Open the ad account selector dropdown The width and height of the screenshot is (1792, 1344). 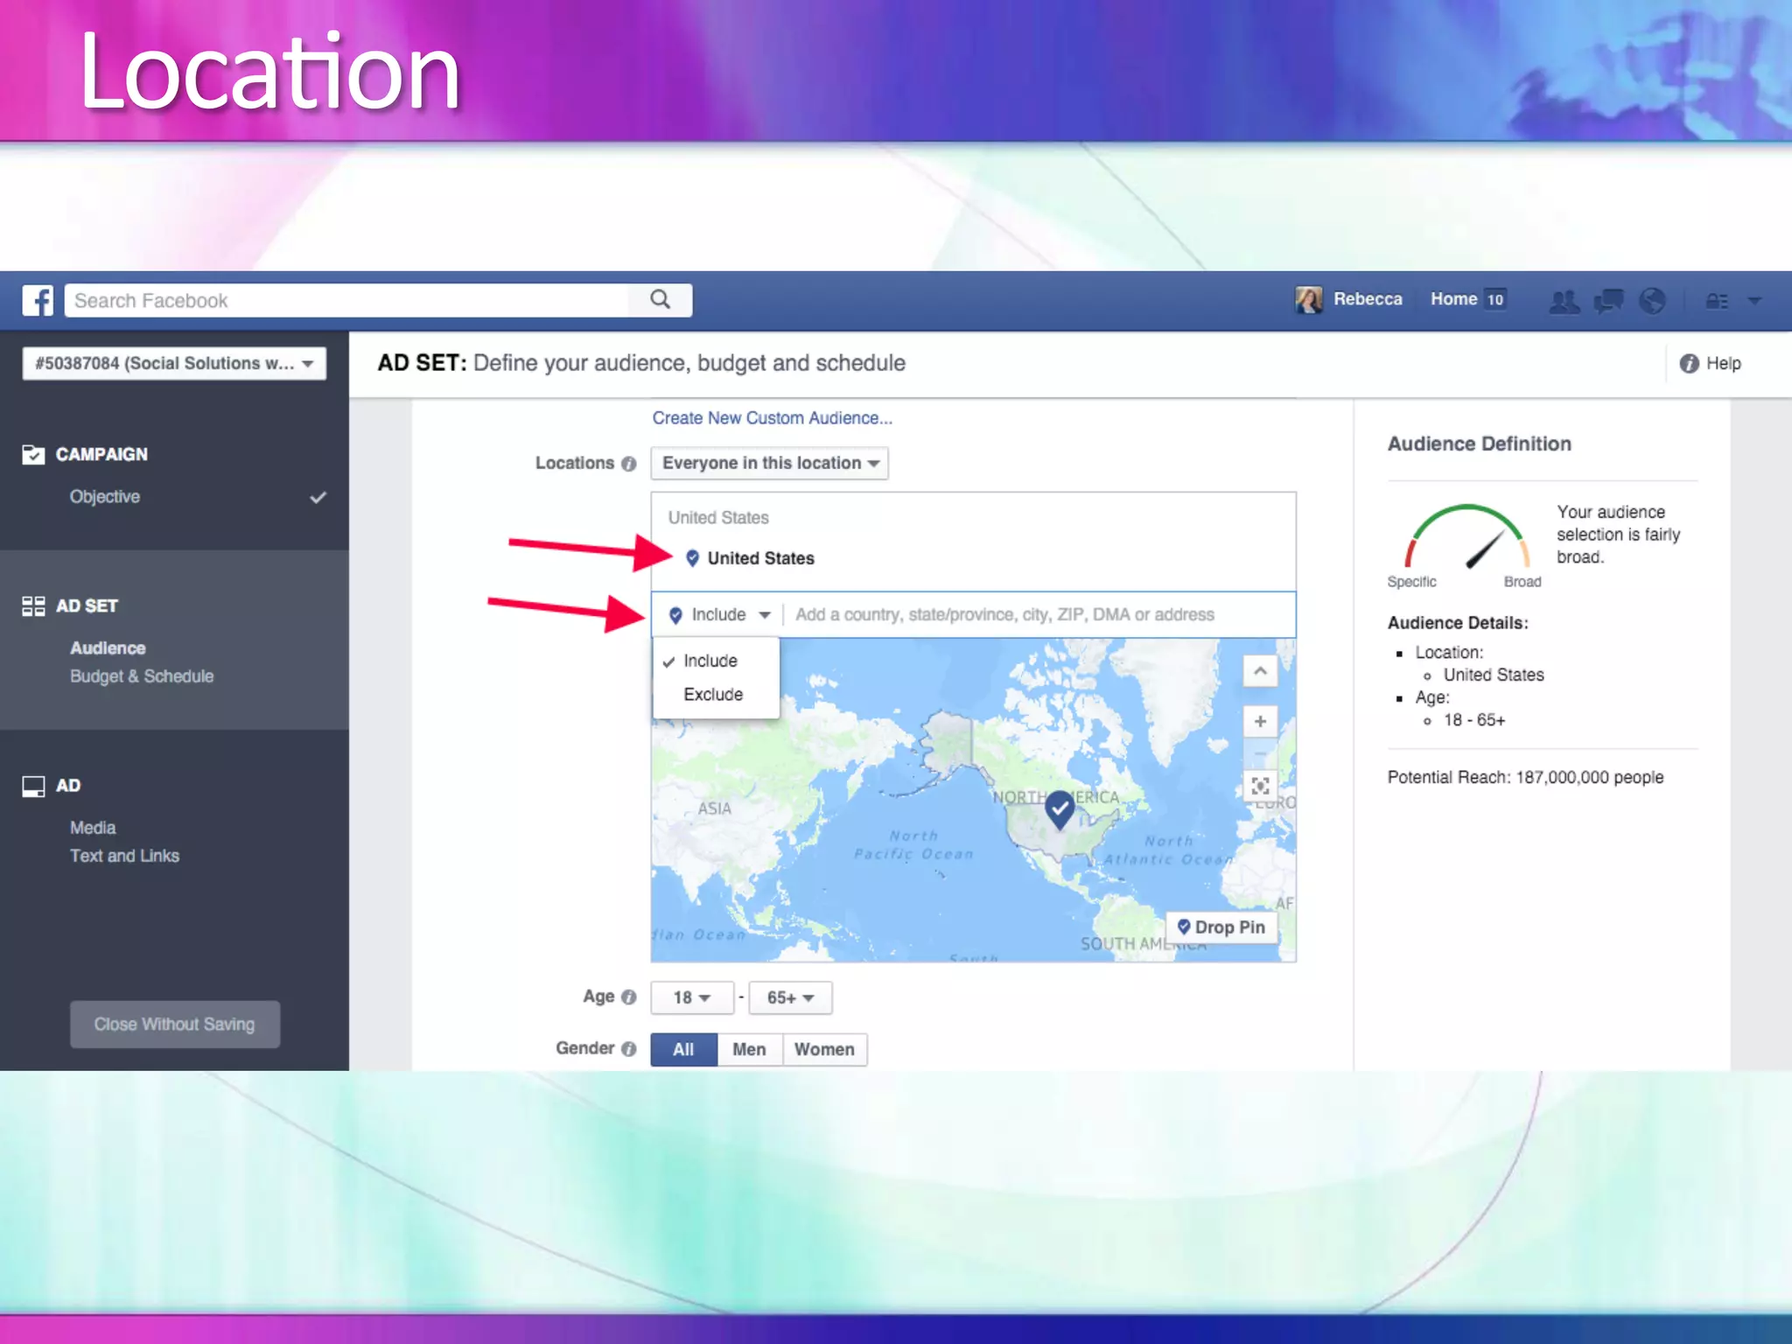click(174, 363)
